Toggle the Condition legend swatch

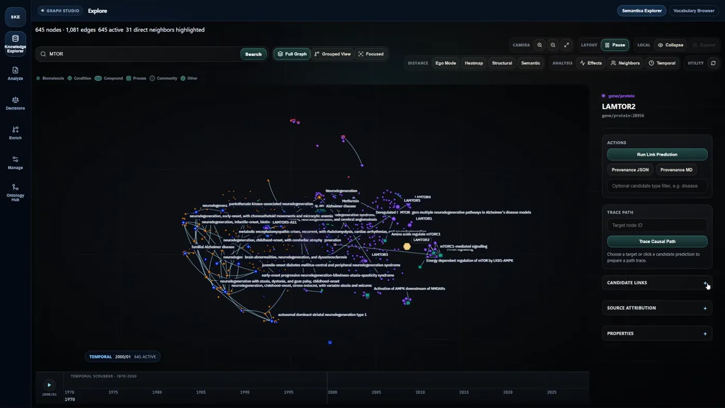coord(70,78)
